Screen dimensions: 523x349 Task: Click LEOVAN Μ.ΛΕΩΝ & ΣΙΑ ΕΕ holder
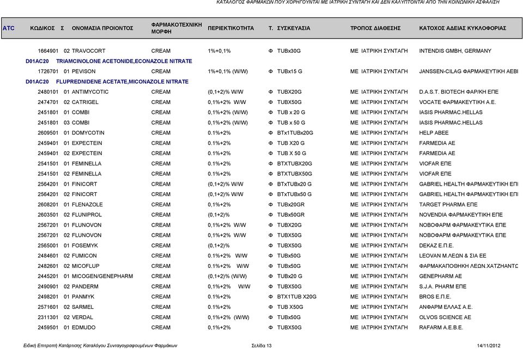tap(453, 256)
